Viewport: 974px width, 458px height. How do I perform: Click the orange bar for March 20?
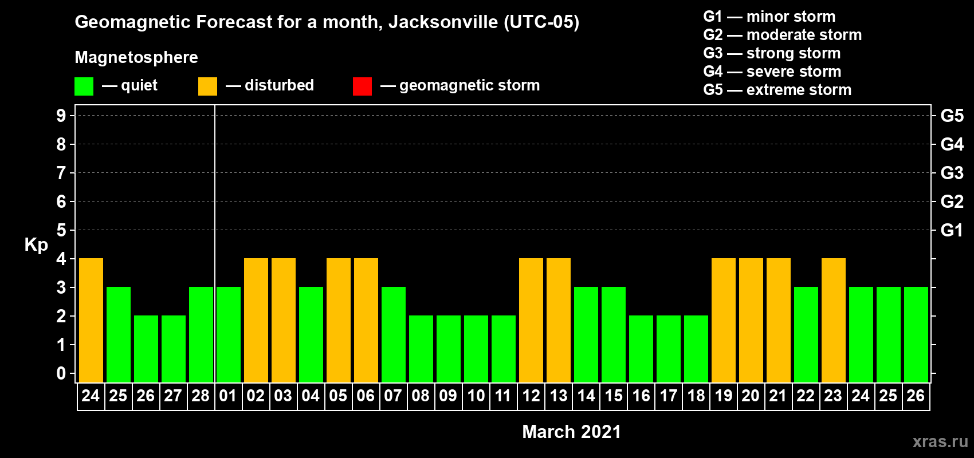coord(751,321)
